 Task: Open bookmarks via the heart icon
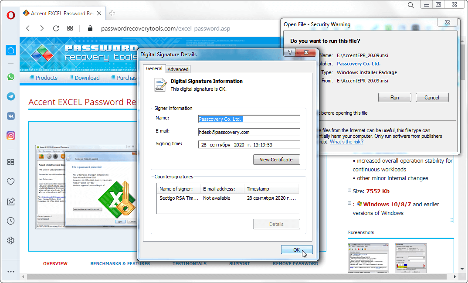(x=11, y=182)
